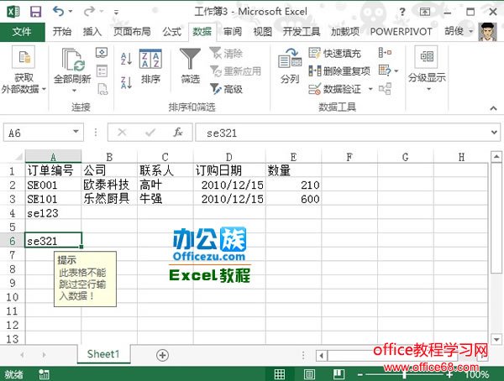Click the Undo arrow icon

coord(58,12)
